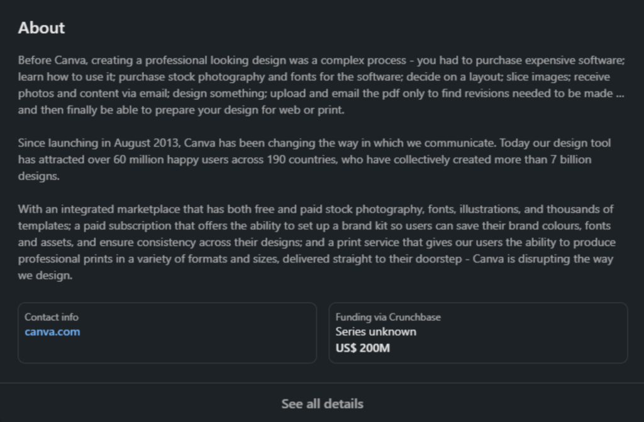Click the blue canva.com hyperlink text
Image resolution: width=644 pixels, height=422 pixels.
(x=52, y=333)
